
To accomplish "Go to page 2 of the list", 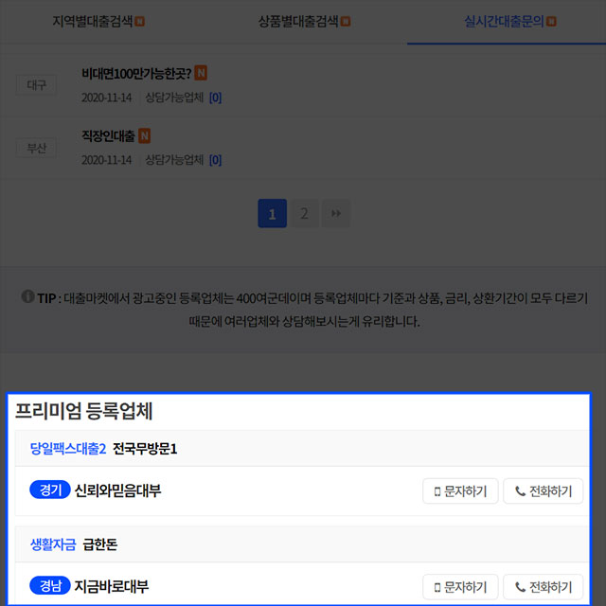I will pos(304,214).
